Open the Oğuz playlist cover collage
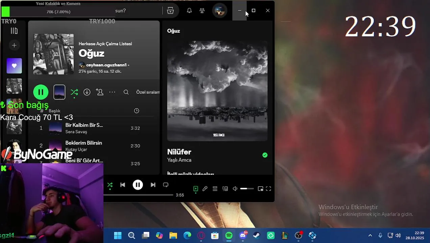Viewport: 430px width, 243px height. click(53, 54)
